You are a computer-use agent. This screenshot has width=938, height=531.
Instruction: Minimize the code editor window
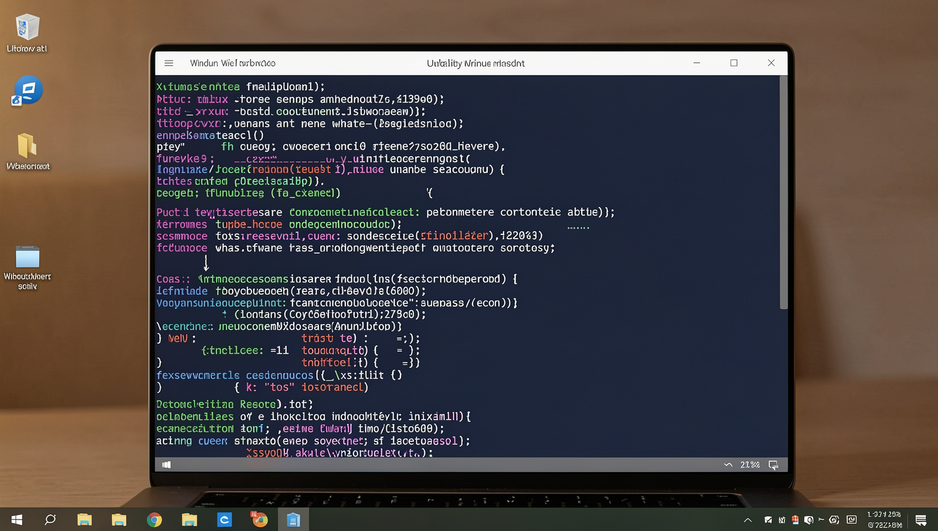pos(696,63)
